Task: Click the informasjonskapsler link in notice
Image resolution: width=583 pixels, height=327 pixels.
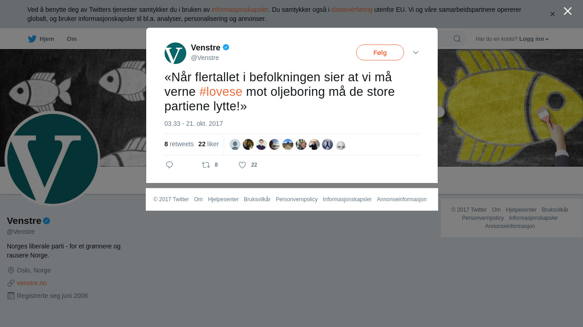Action: [x=240, y=10]
